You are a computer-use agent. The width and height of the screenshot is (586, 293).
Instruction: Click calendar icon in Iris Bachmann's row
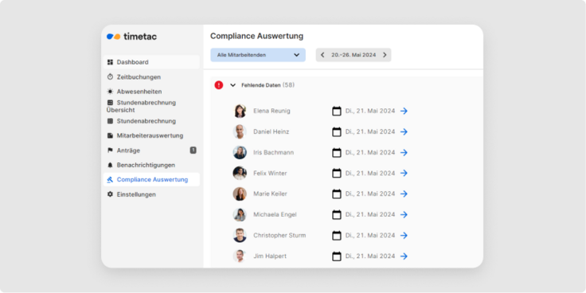point(337,153)
